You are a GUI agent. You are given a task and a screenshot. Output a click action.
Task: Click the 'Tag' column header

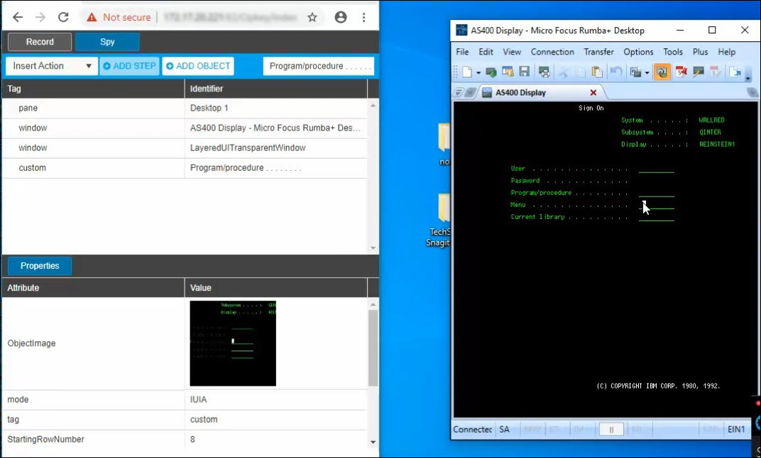[x=93, y=89]
